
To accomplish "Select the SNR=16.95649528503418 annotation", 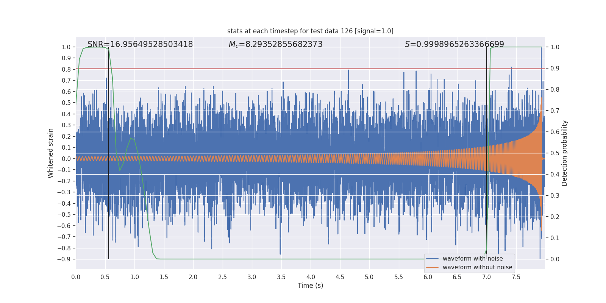I will [140, 44].
